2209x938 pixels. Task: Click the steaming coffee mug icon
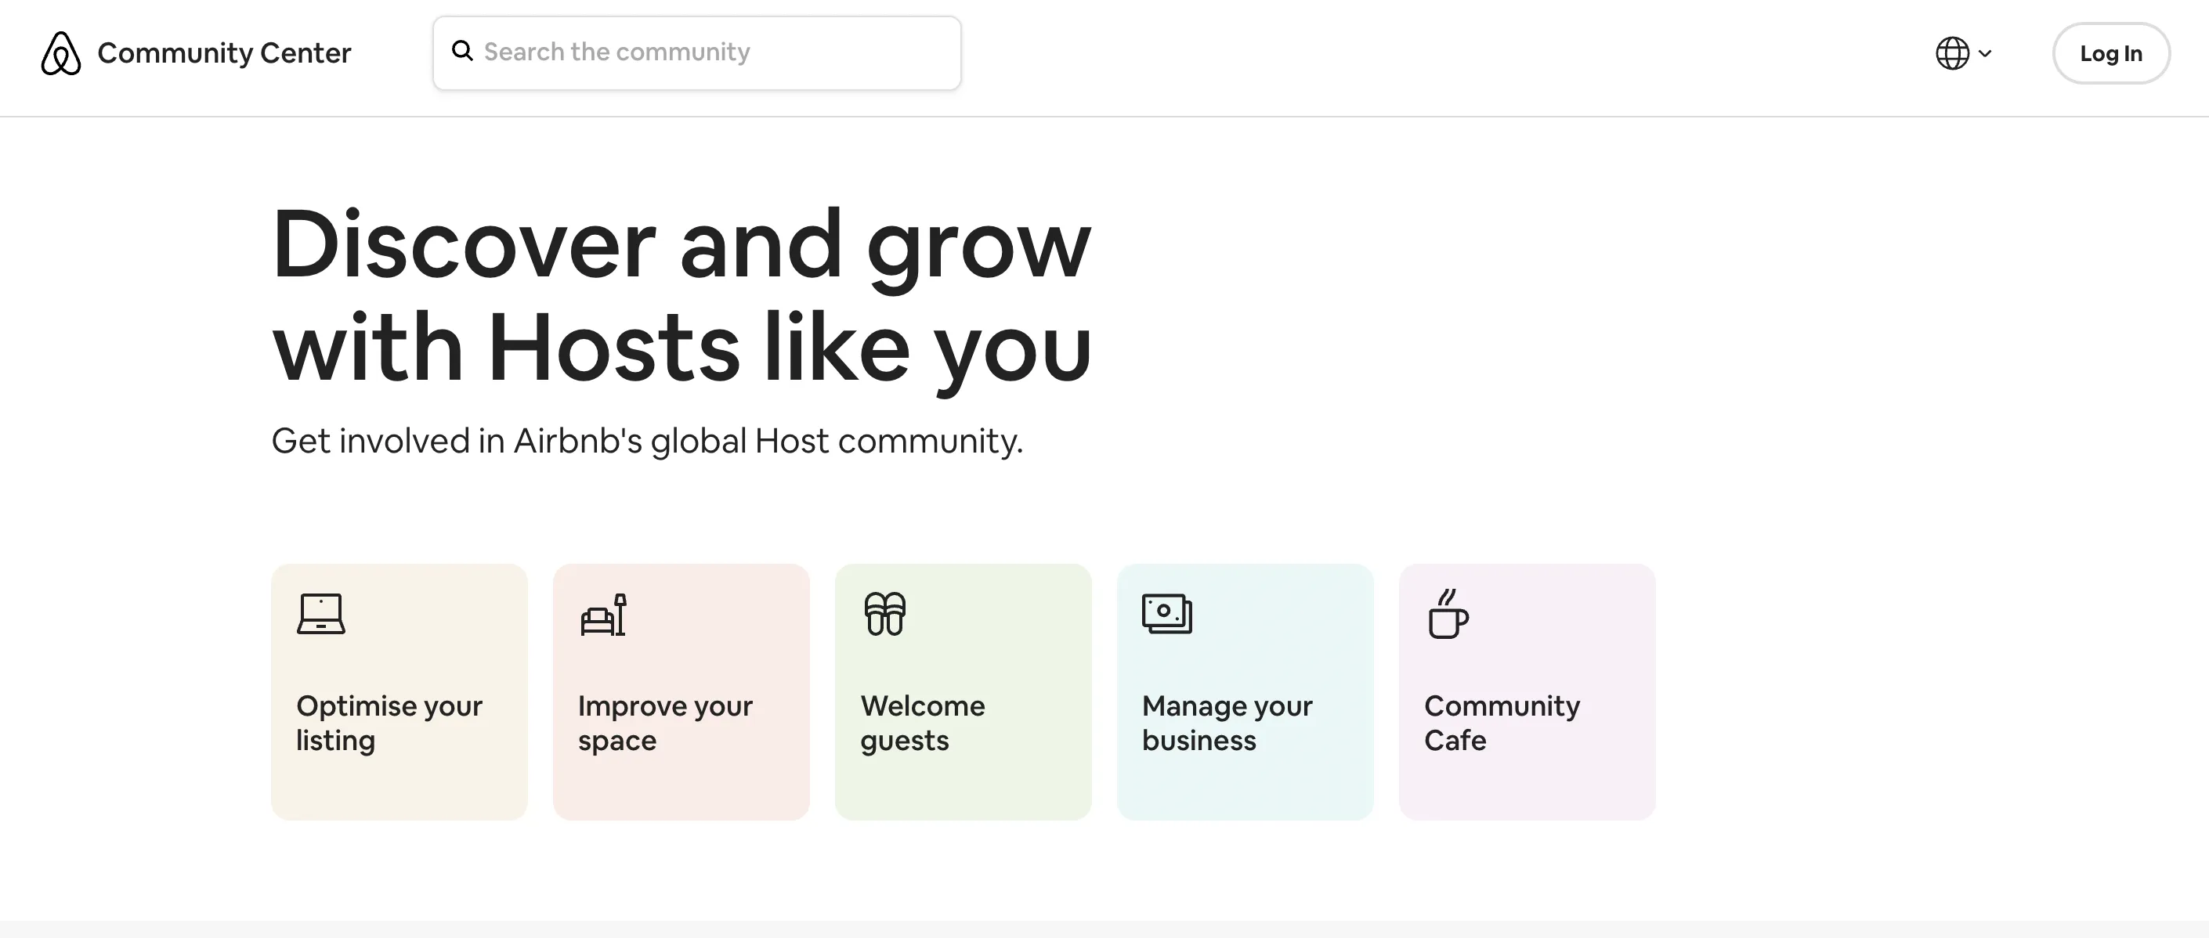[x=1448, y=614]
